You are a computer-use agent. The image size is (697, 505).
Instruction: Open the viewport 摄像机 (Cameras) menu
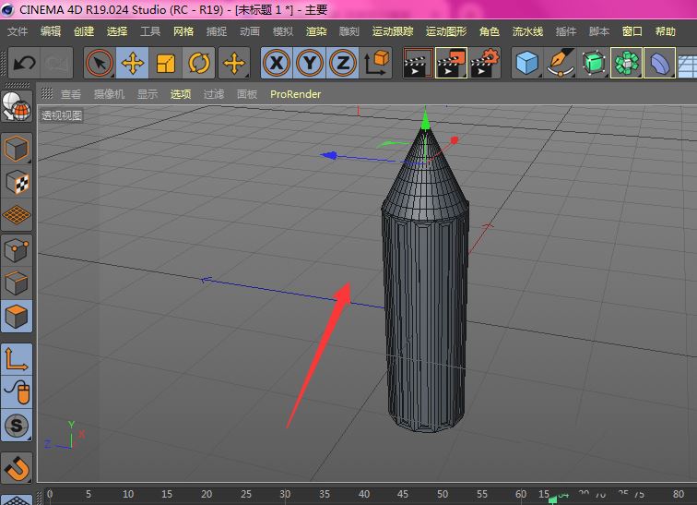109,94
